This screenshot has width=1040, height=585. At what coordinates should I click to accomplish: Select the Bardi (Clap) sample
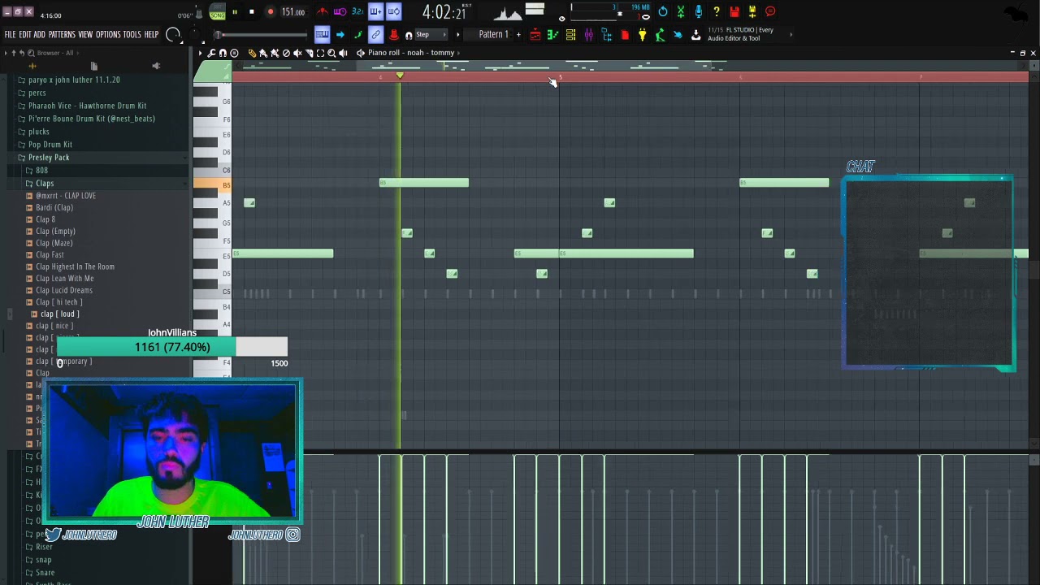click(x=54, y=207)
